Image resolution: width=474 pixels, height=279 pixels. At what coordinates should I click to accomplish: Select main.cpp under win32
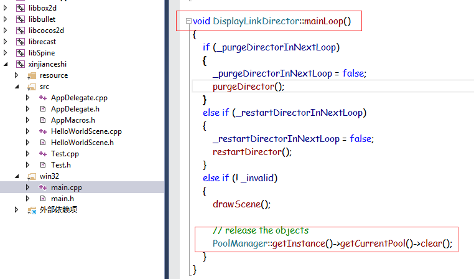[x=66, y=187]
